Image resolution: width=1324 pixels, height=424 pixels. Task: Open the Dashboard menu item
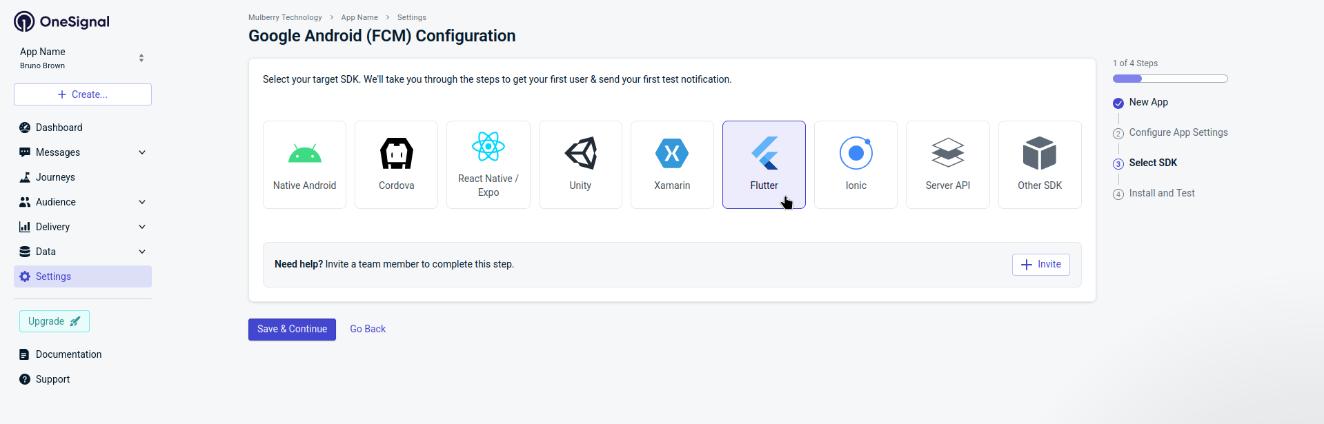click(x=83, y=128)
